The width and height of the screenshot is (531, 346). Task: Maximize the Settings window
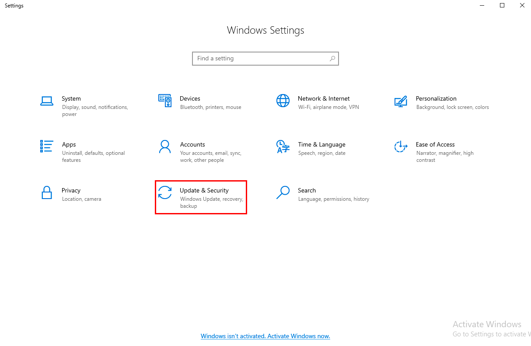pos(502,6)
